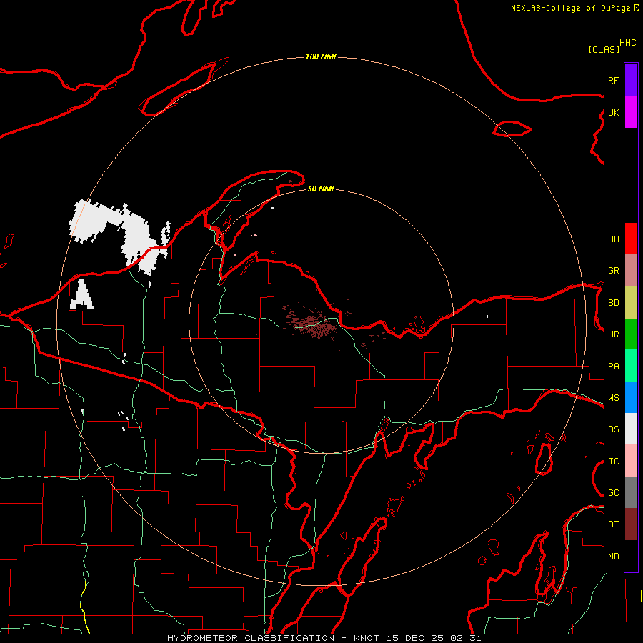
Task: Click the HA legend label
Action: (x=613, y=239)
